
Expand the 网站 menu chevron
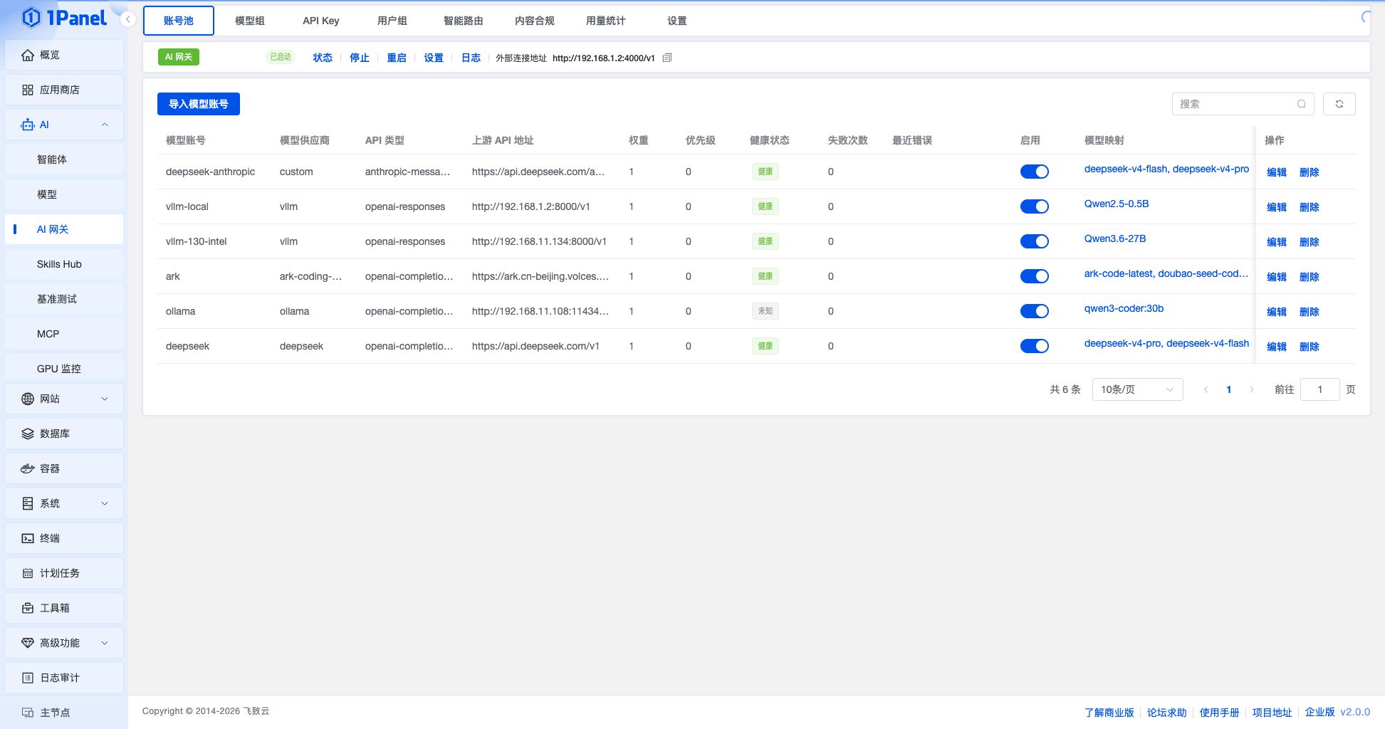[105, 399]
